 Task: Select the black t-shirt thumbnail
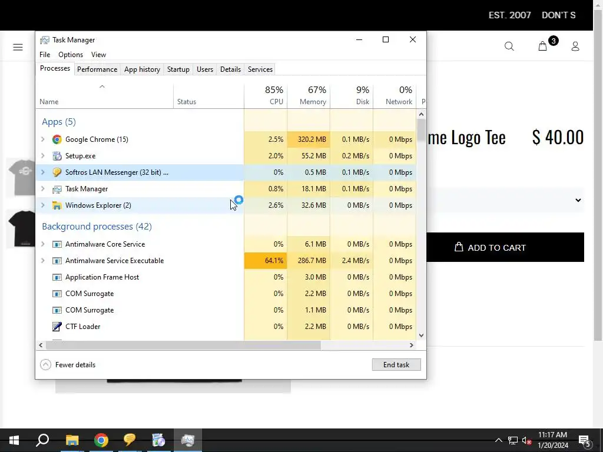pyautogui.click(x=21, y=228)
